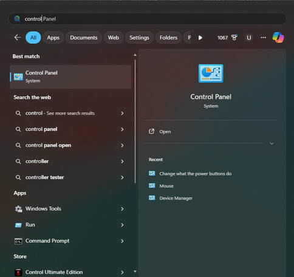
Task: Go back using the left arrow
Action: coord(18,38)
